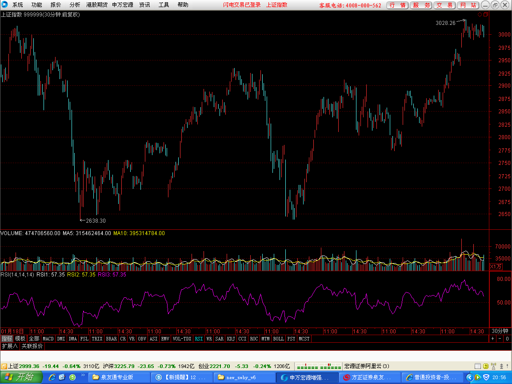Image resolution: width=512 pixels, height=384 pixels.
Task: Open the 分析 menu
Action: pyautogui.click(x=75, y=5)
